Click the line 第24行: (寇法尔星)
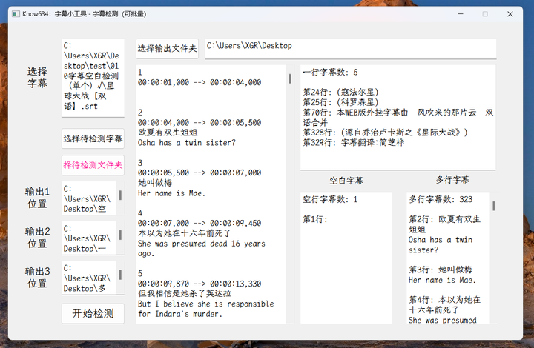534x348 pixels. [340, 92]
